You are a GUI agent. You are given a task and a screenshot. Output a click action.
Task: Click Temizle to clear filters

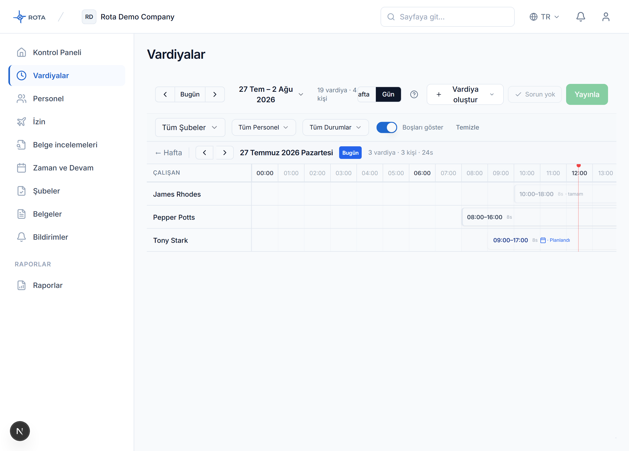click(x=467, y=127)
